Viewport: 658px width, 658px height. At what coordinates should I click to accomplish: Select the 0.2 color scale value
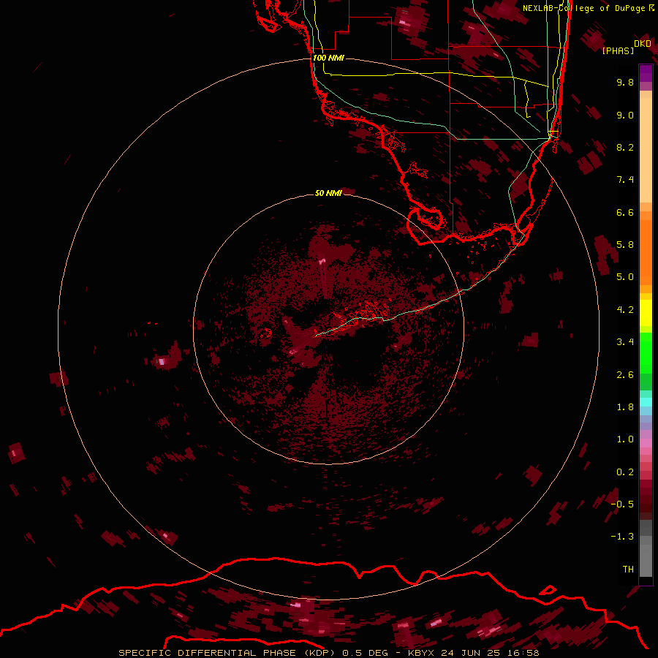[x=625, y=472]
